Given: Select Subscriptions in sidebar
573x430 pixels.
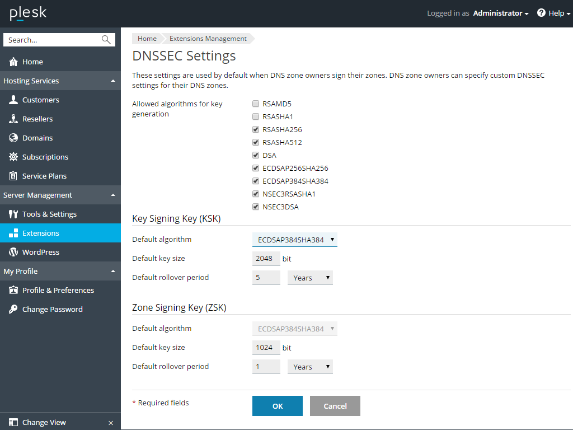Looking at the screenshot, I should point(45,157).
